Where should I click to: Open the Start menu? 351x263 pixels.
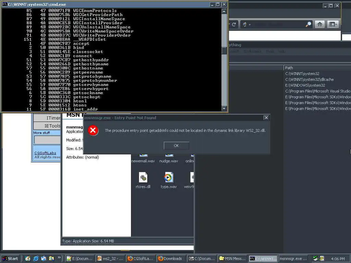pos(10,259)
